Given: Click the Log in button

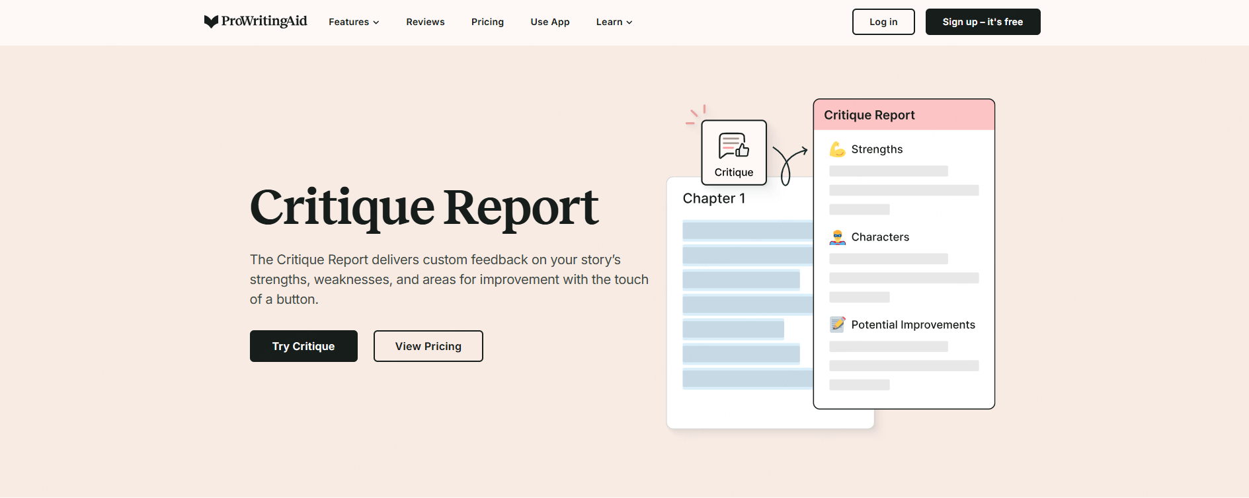Looking at the screenshot, I should coord(883,22).
